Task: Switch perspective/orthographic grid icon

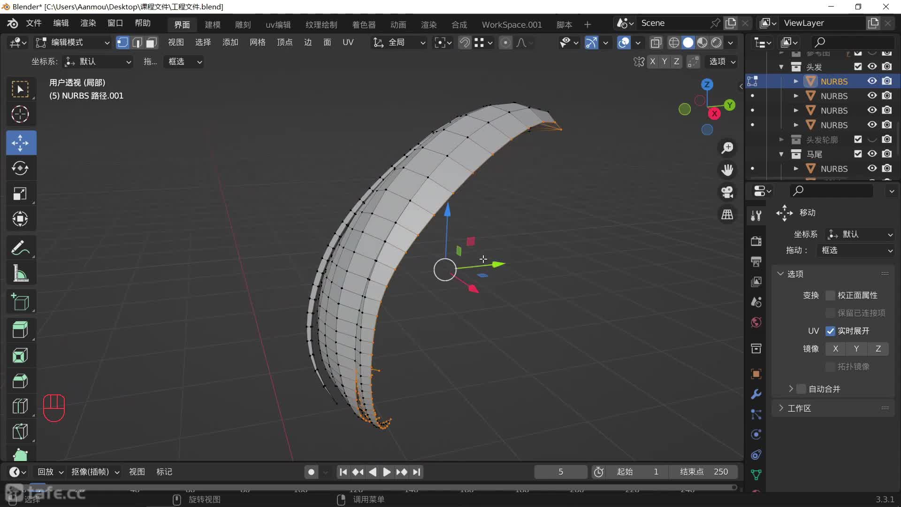Action: pos(727,215)
